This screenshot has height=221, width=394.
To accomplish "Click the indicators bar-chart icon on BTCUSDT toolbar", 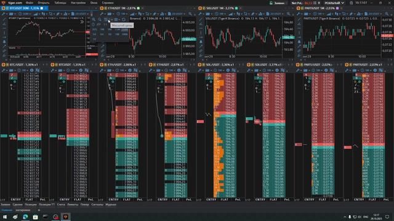I will click(x=66, y=14).
